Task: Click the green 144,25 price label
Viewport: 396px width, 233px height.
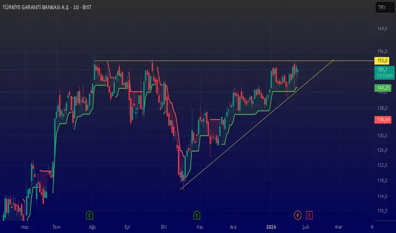Action: (x=383, y=88)
